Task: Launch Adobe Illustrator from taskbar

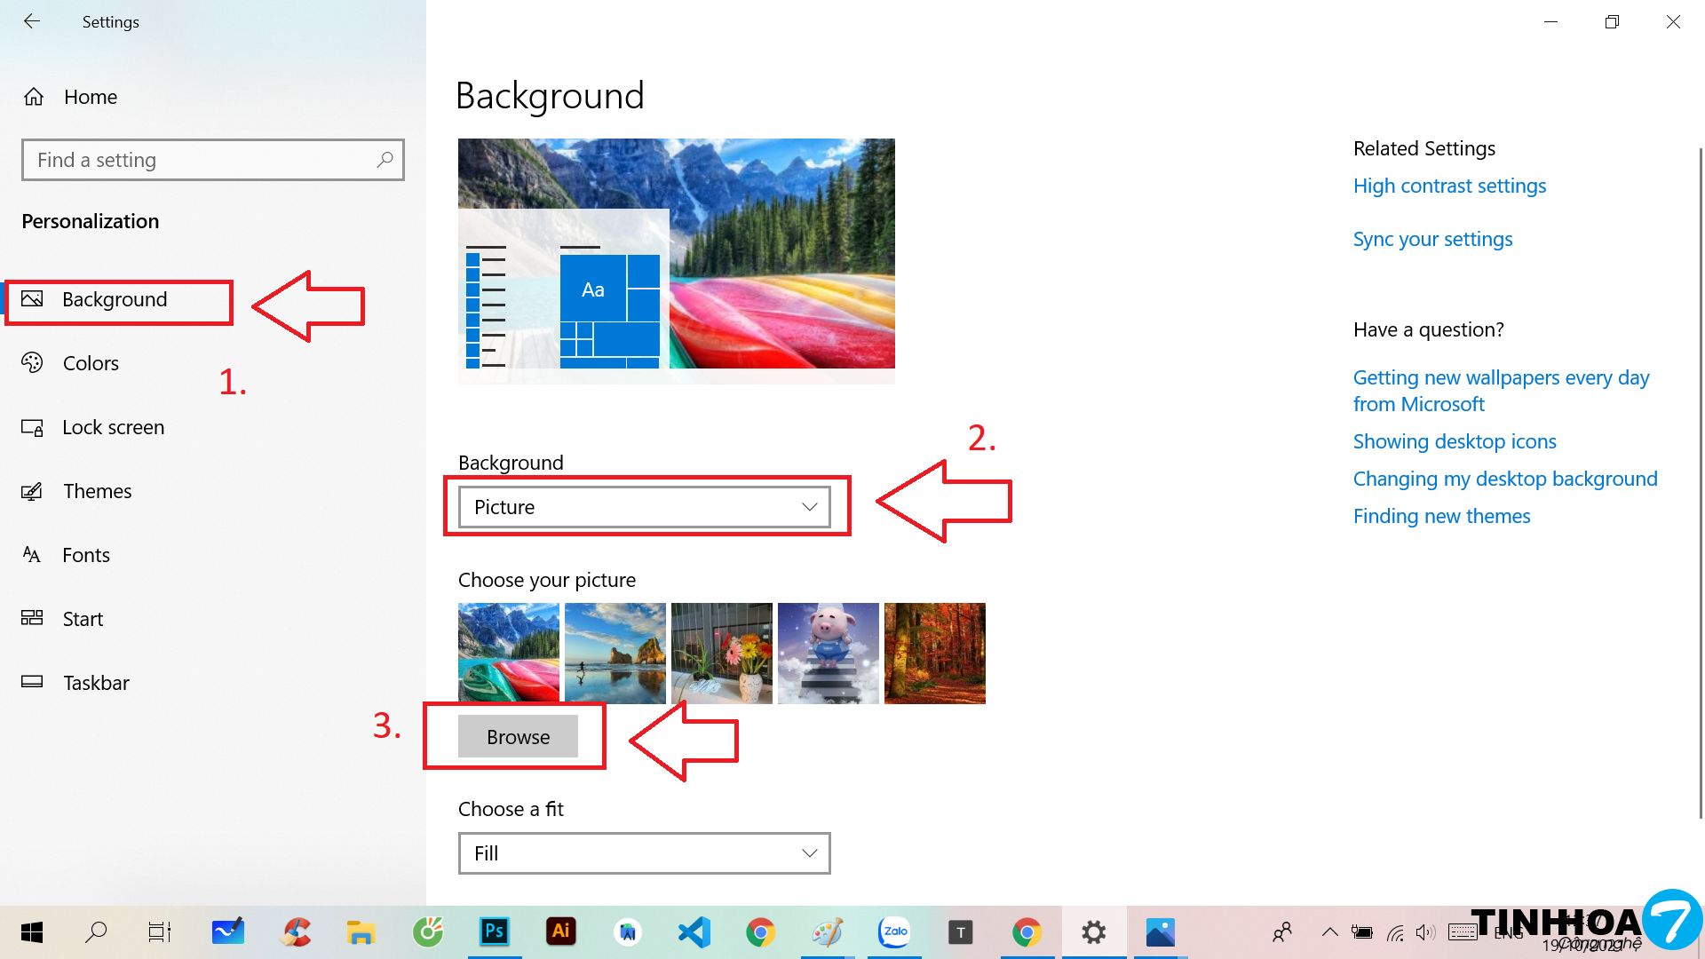Action: (560, 931)
